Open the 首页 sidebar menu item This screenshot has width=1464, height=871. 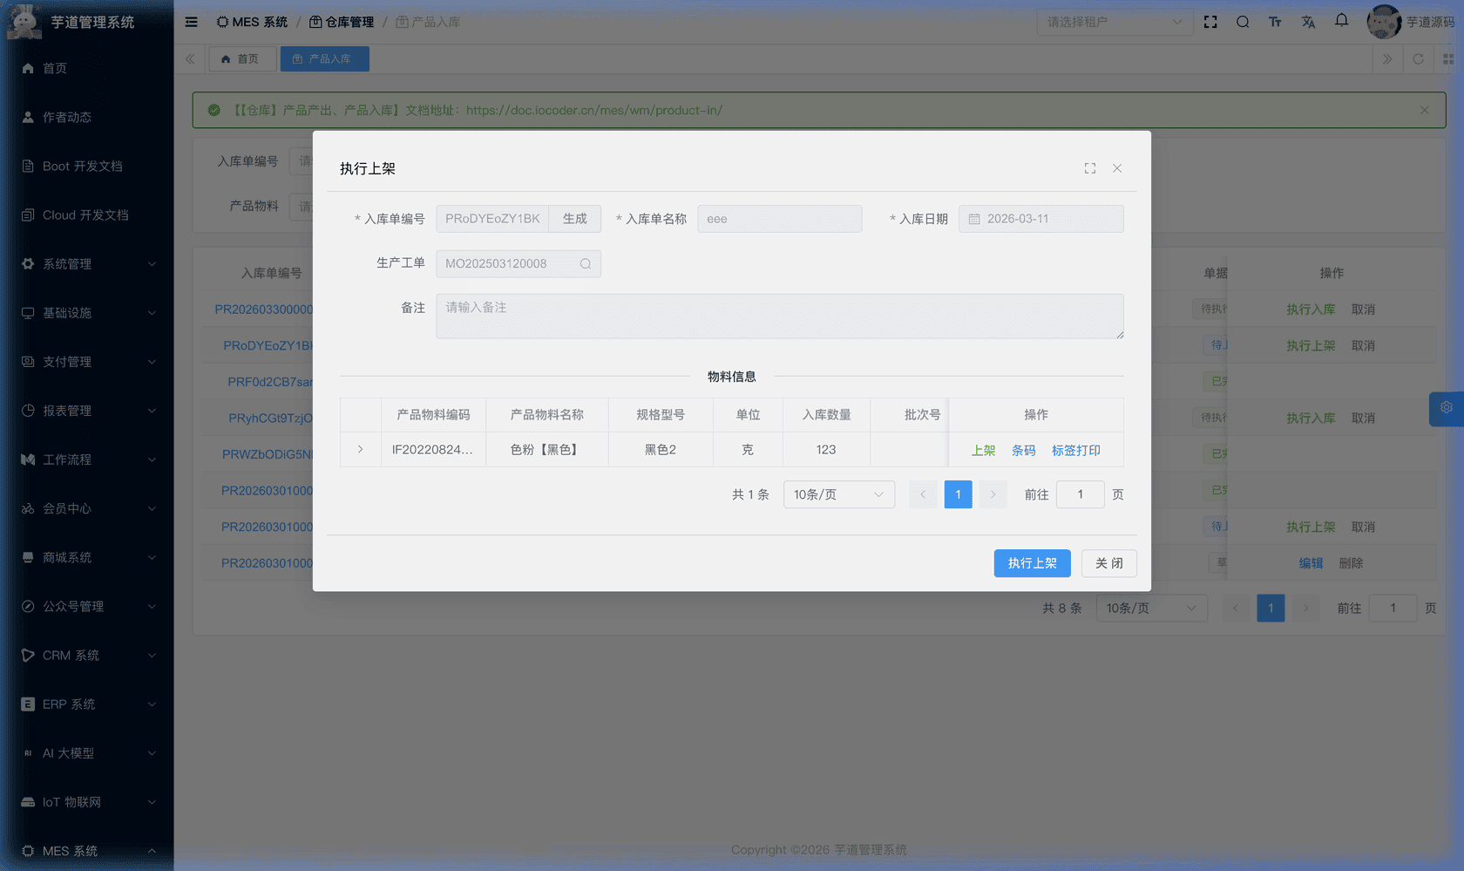[x=55, y=68]
